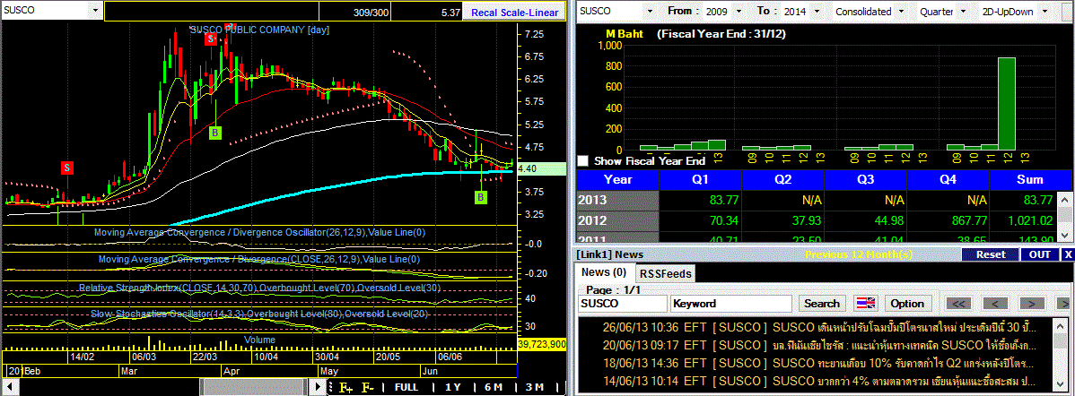Click the Recal Scale-Linear button
This screenshot has height=396, width=1075.
[513, 13]
